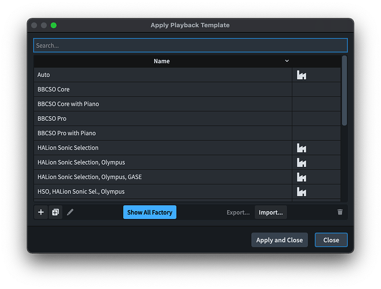Screen dimensions: 381x289
Task: Click factory icon for HALion Sonic Selection, Olympus, GASE
Action: 301,177
